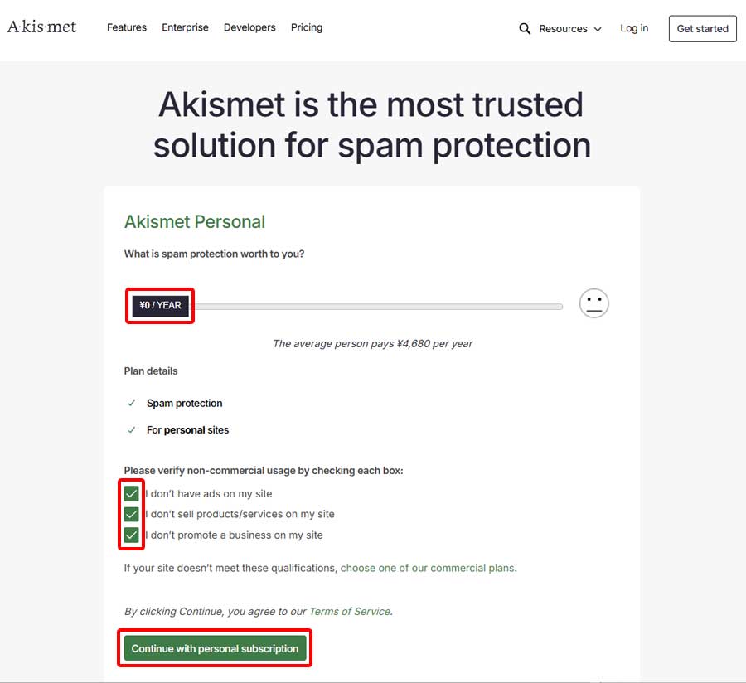Select Pricing in the top navigation

307,27
